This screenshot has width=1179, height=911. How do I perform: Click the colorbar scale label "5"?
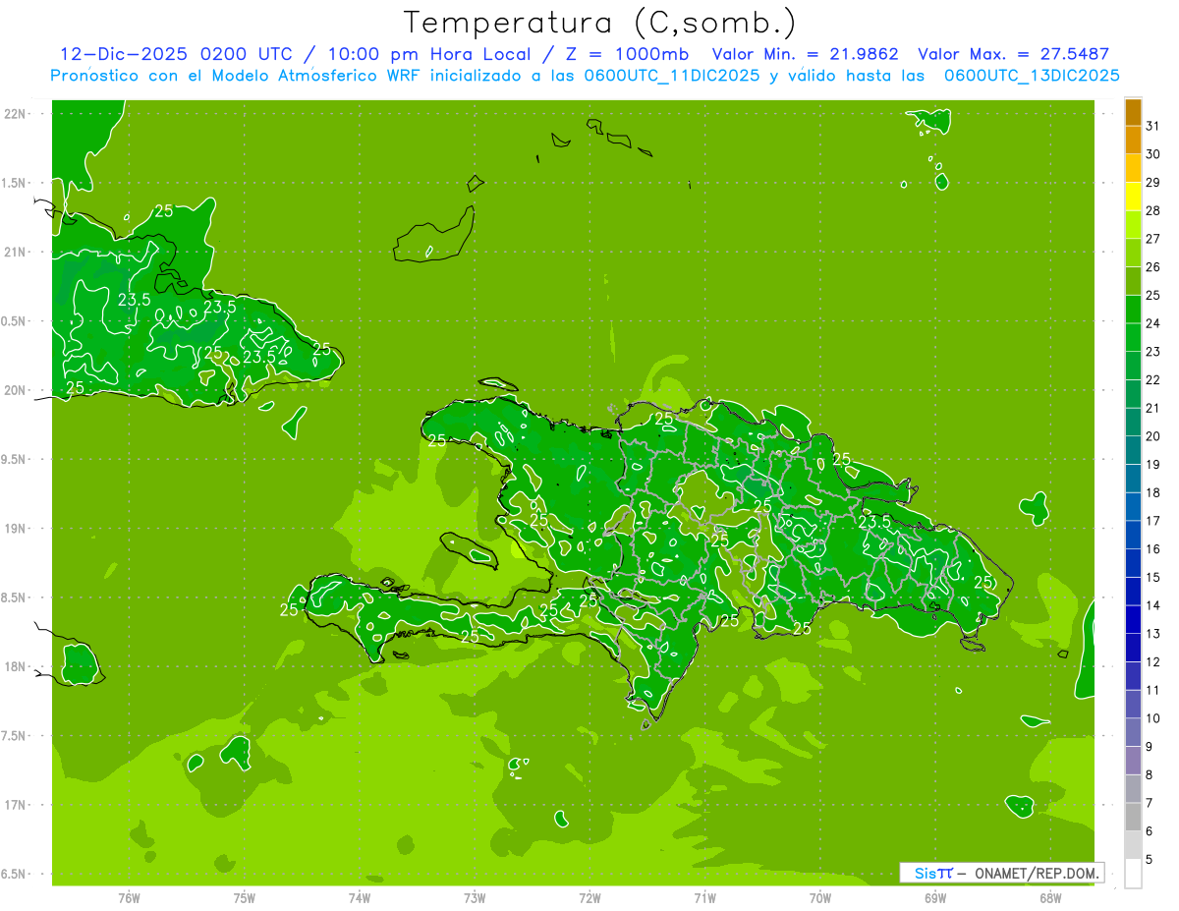[1151, 860]
